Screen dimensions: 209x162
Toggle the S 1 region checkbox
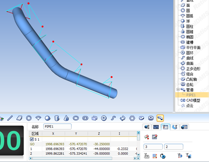point(32,139)
